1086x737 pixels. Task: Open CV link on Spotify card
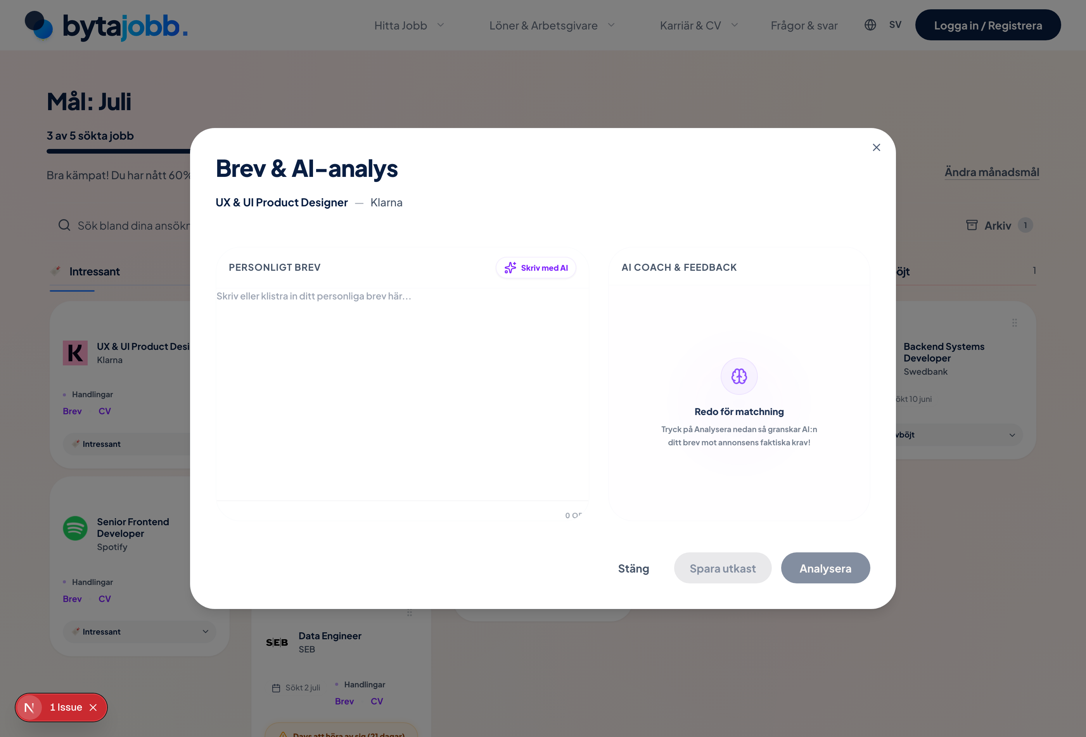pos(105,599)
